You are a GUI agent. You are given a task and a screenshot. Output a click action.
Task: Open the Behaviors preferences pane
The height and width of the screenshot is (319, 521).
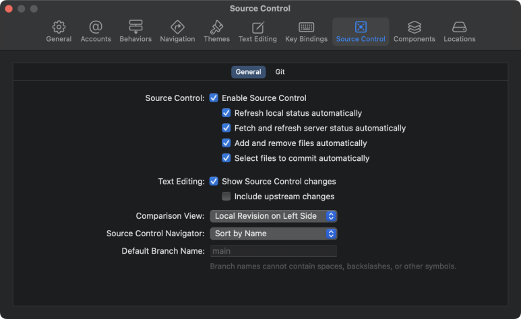pyautogui.click(x=135, y=32)
